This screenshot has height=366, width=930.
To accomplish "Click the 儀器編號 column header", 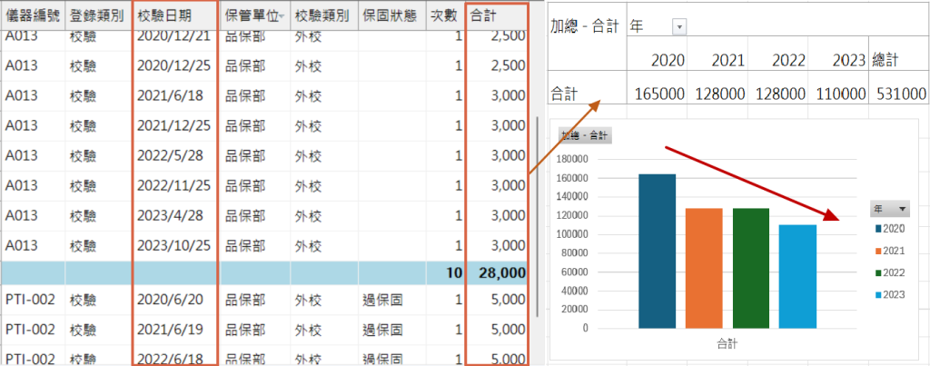I will coord(33,16).
